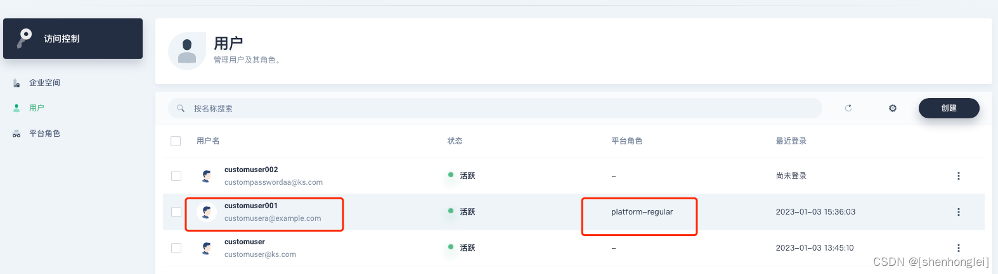Open the customuser001 username link
The height and width of the screenshot is (274, 998).
coord(251,206)
